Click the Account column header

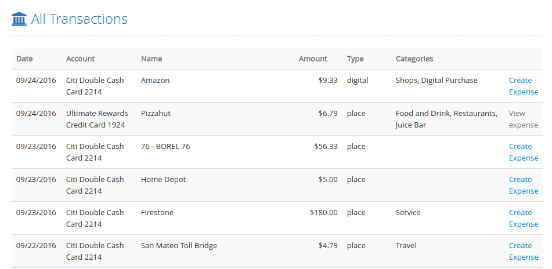(x=80, y=59)
